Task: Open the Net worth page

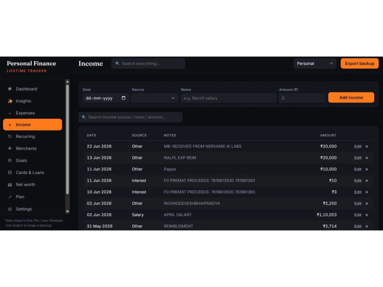Action: pos(33,184)
